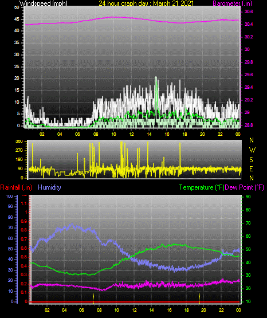
Task: Click the Temperature (°F) legend label
Action: coord(202,187)
